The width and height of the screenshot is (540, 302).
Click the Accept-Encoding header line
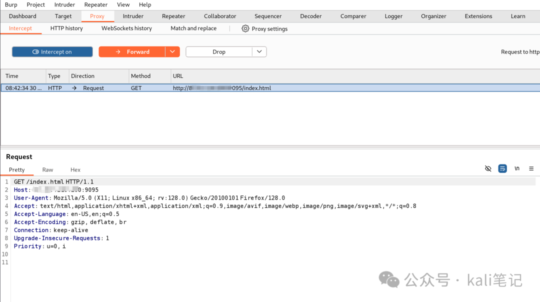[x=70, y=222]
